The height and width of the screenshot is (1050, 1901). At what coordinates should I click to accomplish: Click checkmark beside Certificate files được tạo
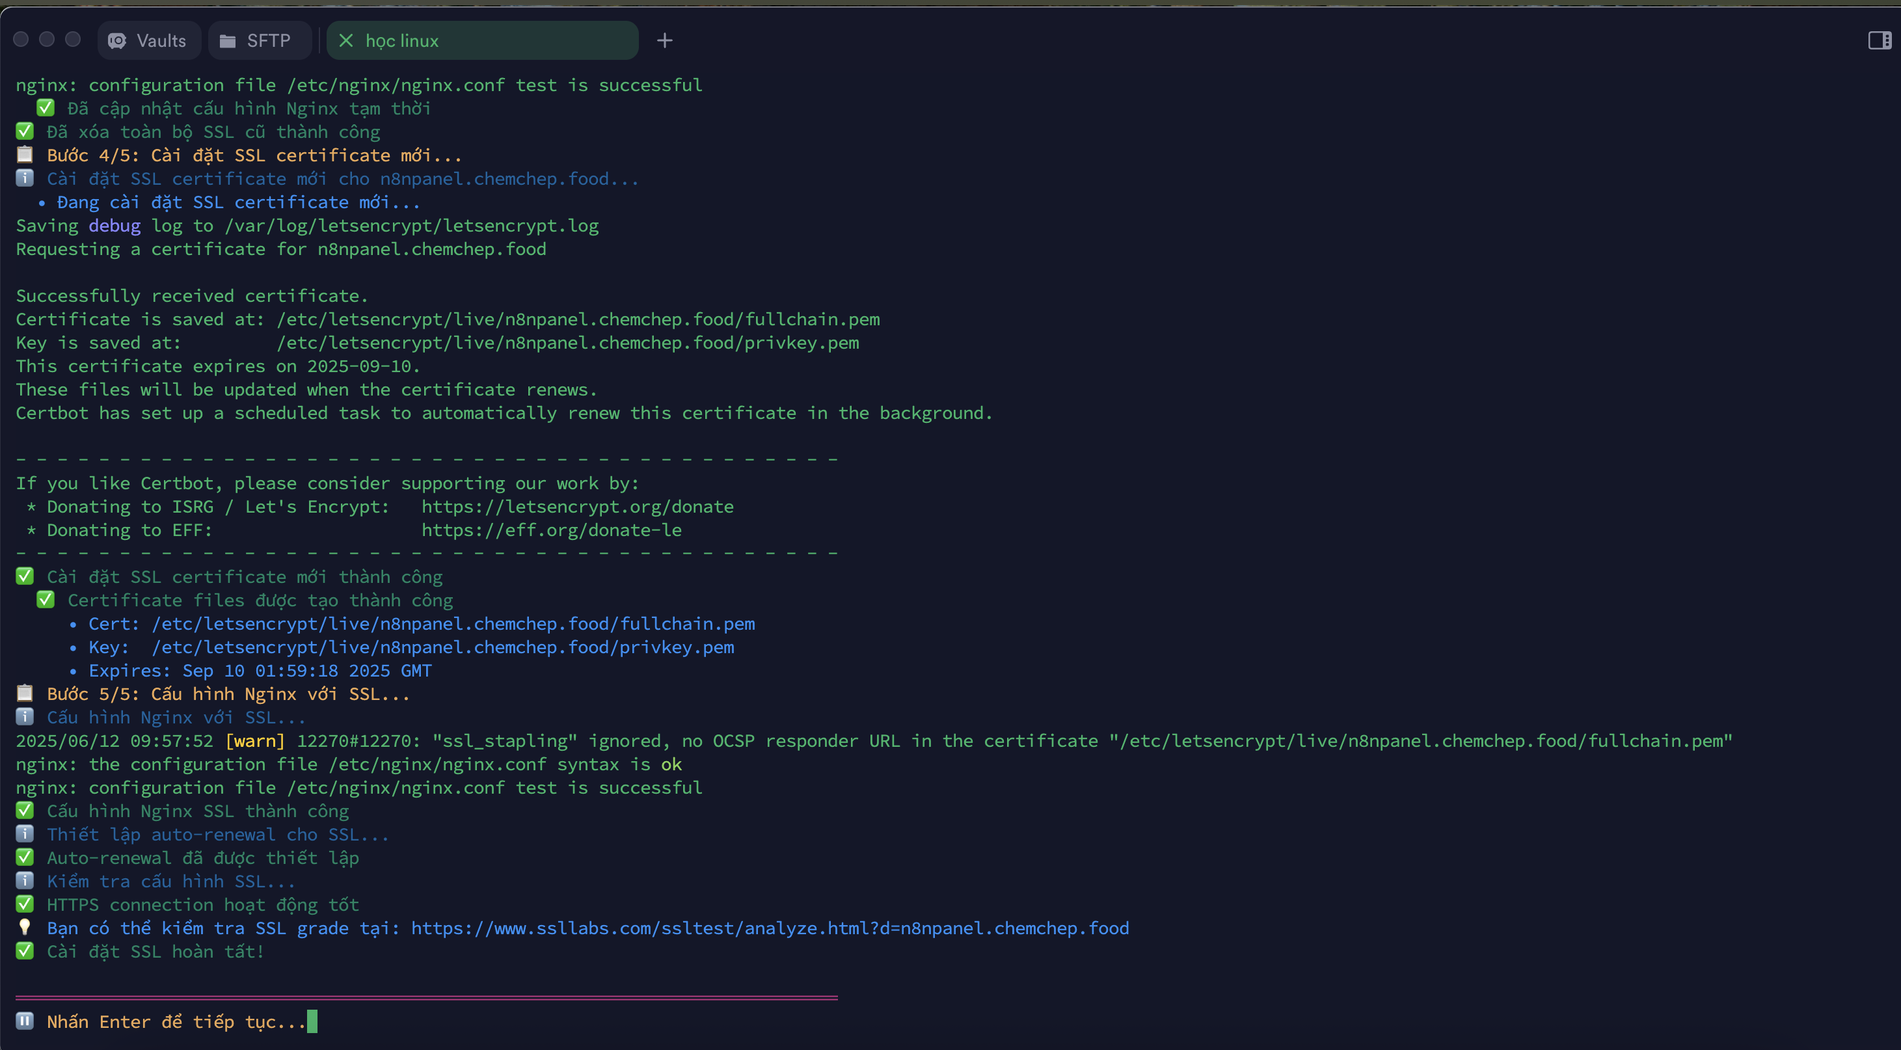coord(46,599)
